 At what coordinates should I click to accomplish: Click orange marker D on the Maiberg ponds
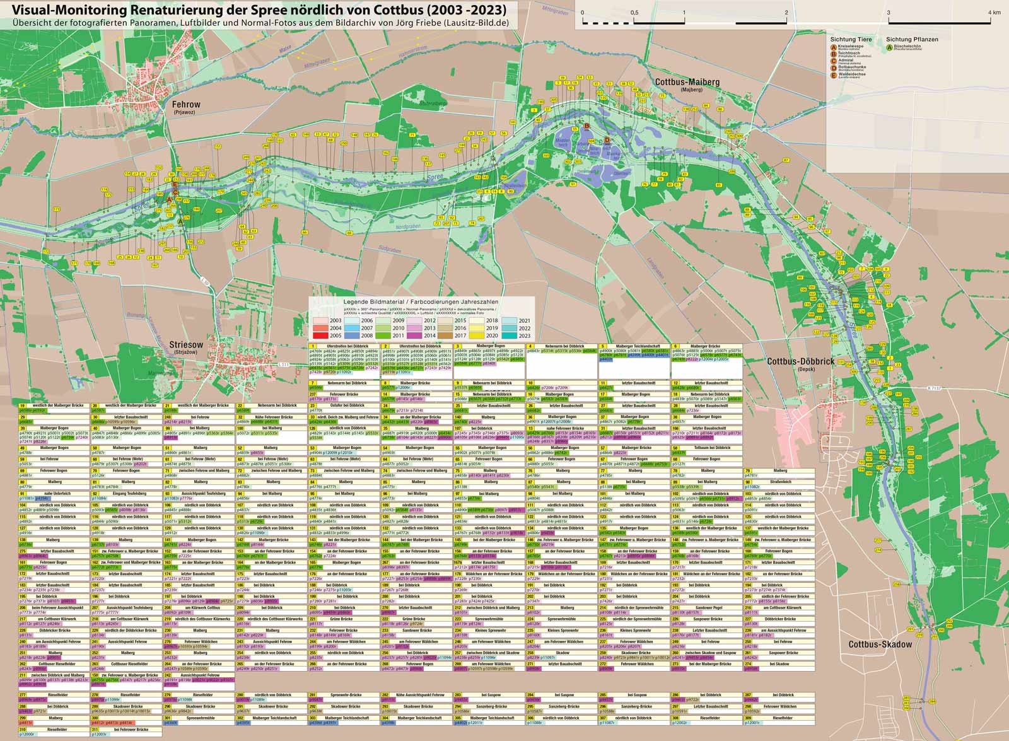coord(607,140)
